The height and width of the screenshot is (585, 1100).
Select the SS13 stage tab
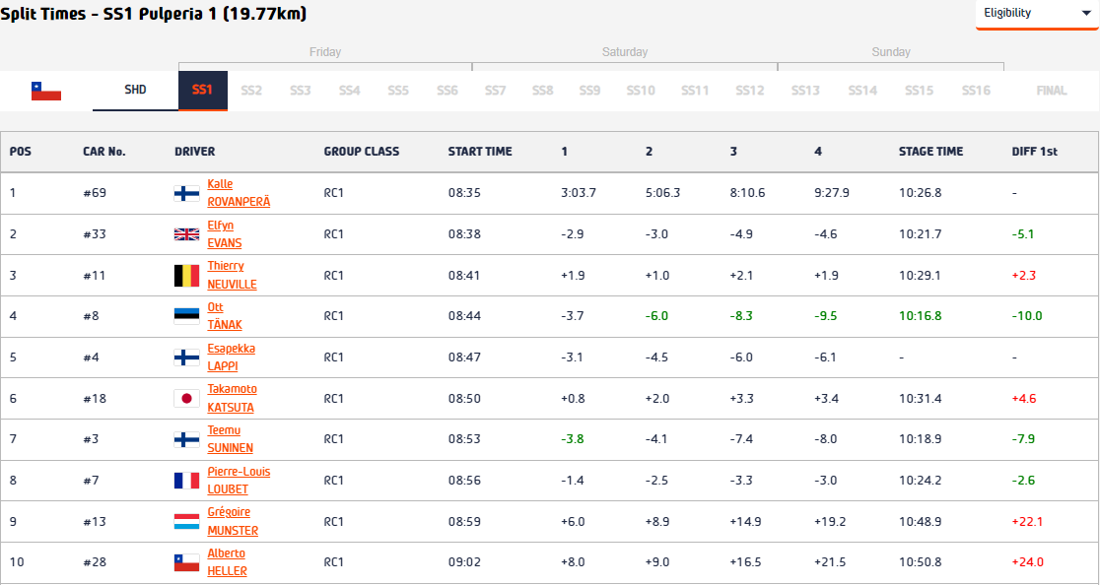[x=805, y=91]
